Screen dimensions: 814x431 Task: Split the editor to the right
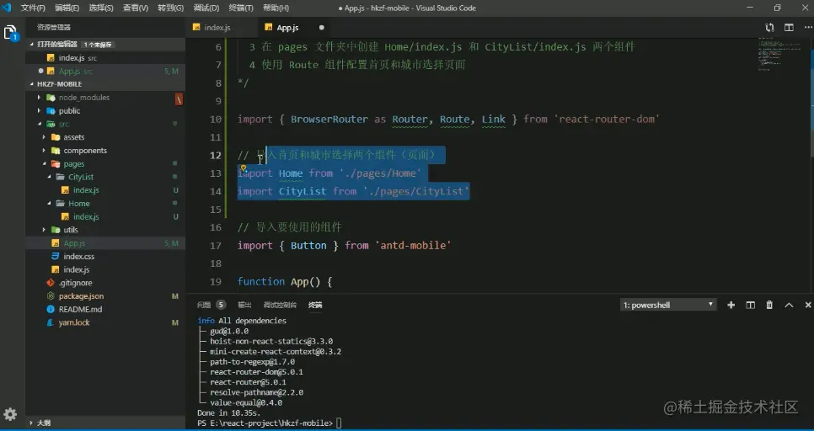pyautogui.click(x=789, y=28)
